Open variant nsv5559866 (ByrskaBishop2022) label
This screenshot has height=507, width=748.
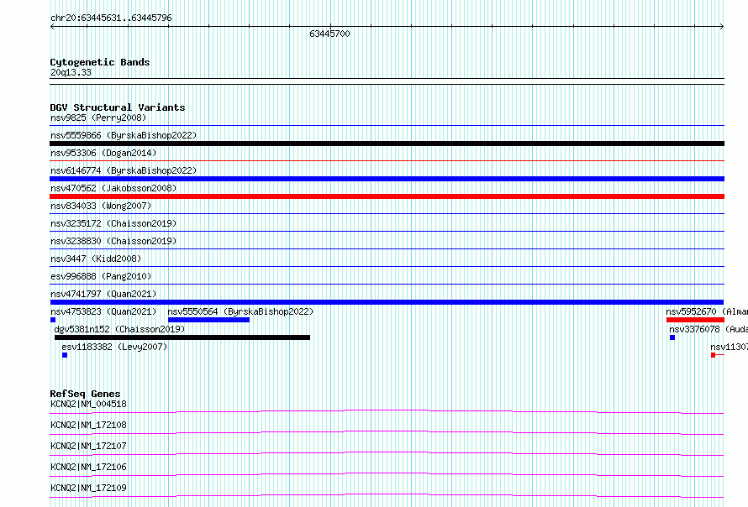[124, 135]
